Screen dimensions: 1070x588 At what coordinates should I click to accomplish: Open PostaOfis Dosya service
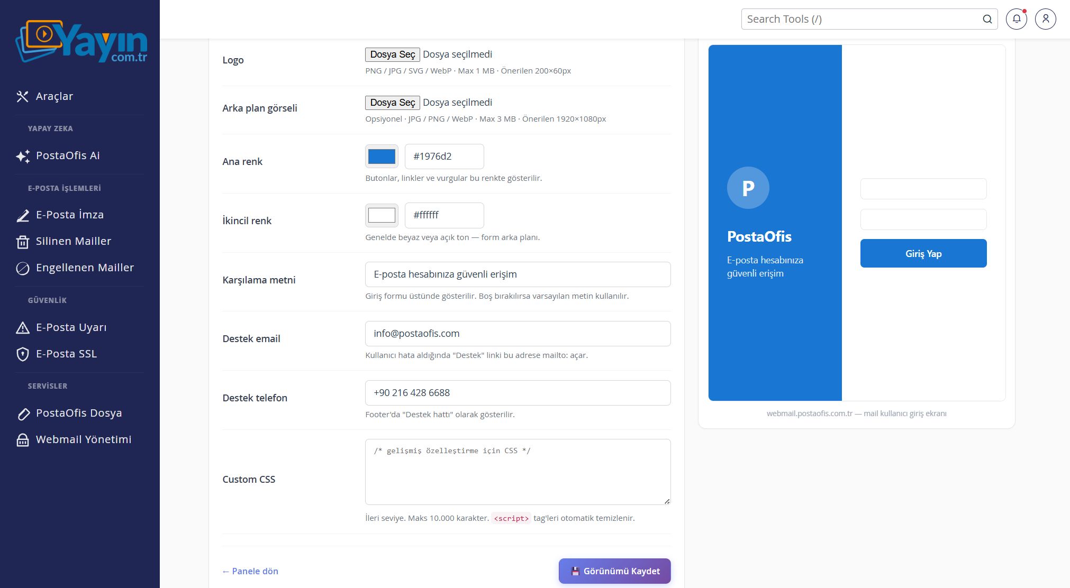tap(80, 413)
